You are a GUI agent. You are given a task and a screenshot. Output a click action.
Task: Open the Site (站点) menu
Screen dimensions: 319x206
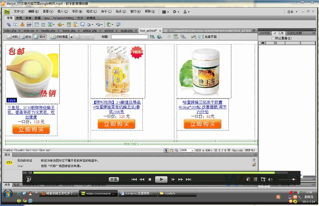point(121,11)
